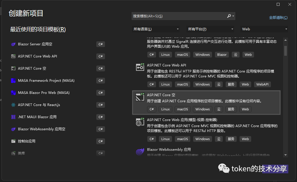Select Blazor WebAssembly 应用 in template list
The image size is (297, 182).
[206, 151]
